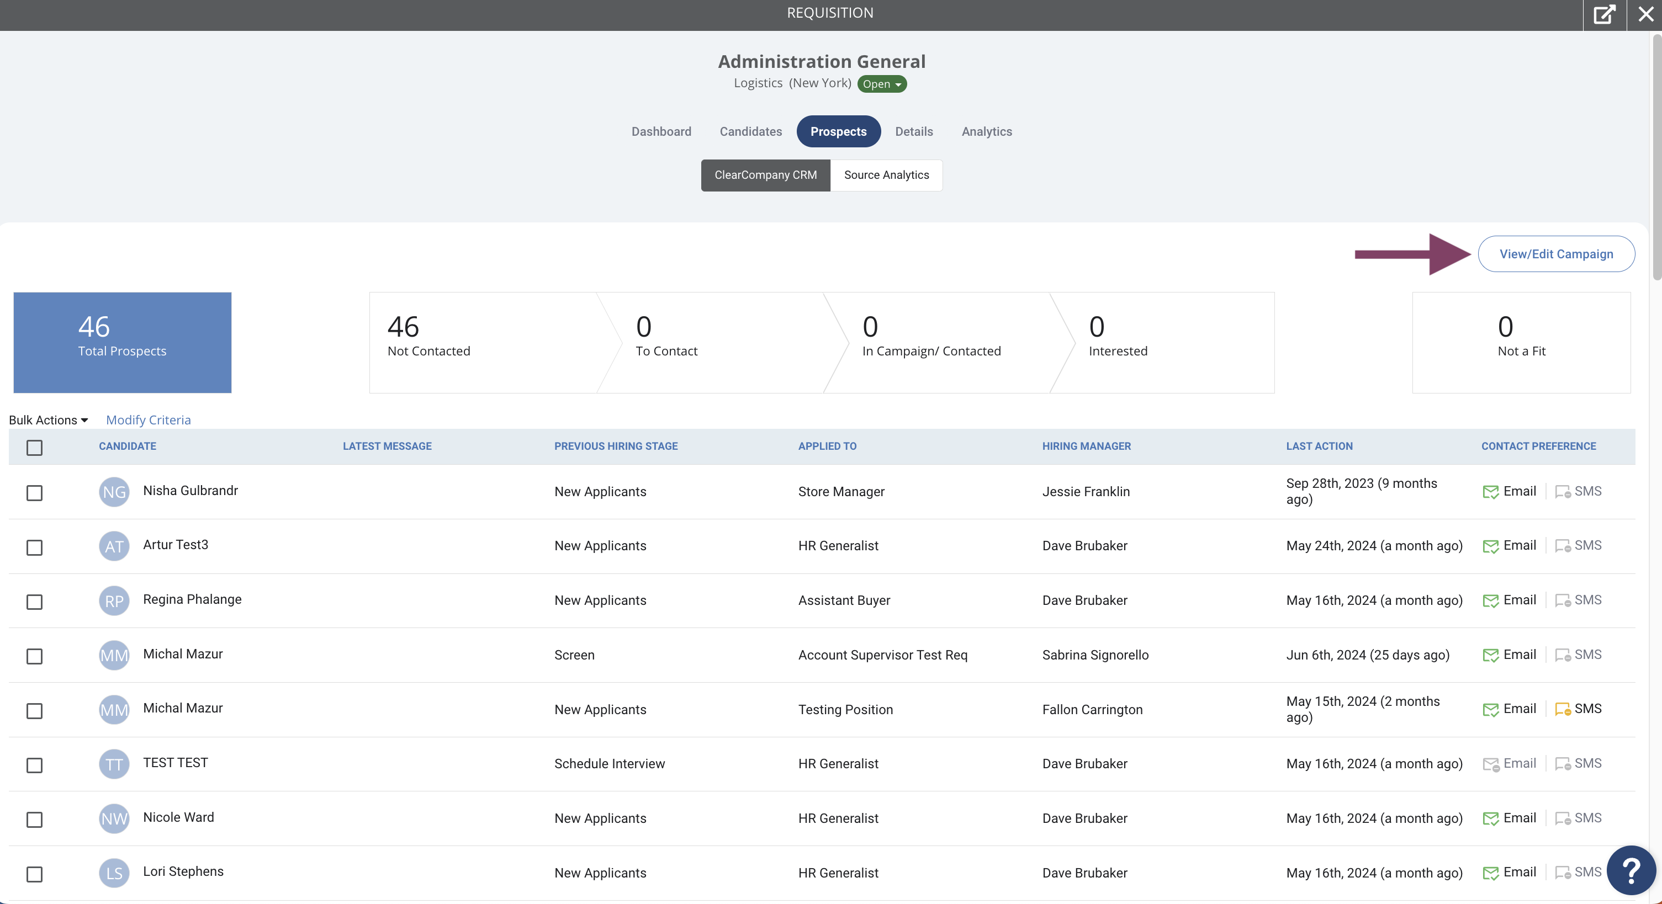Click Lori Stephens' LS avatar
The width and height of the screenshot is (1662, 904).
(114, 873)
